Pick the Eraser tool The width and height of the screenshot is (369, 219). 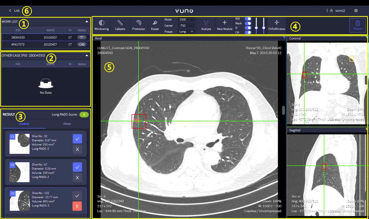(155, 25)
